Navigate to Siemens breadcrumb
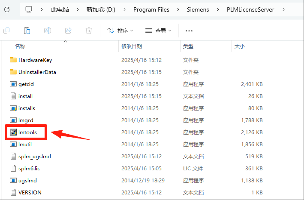This screenshot has width=304, height=200. [198, 9]
